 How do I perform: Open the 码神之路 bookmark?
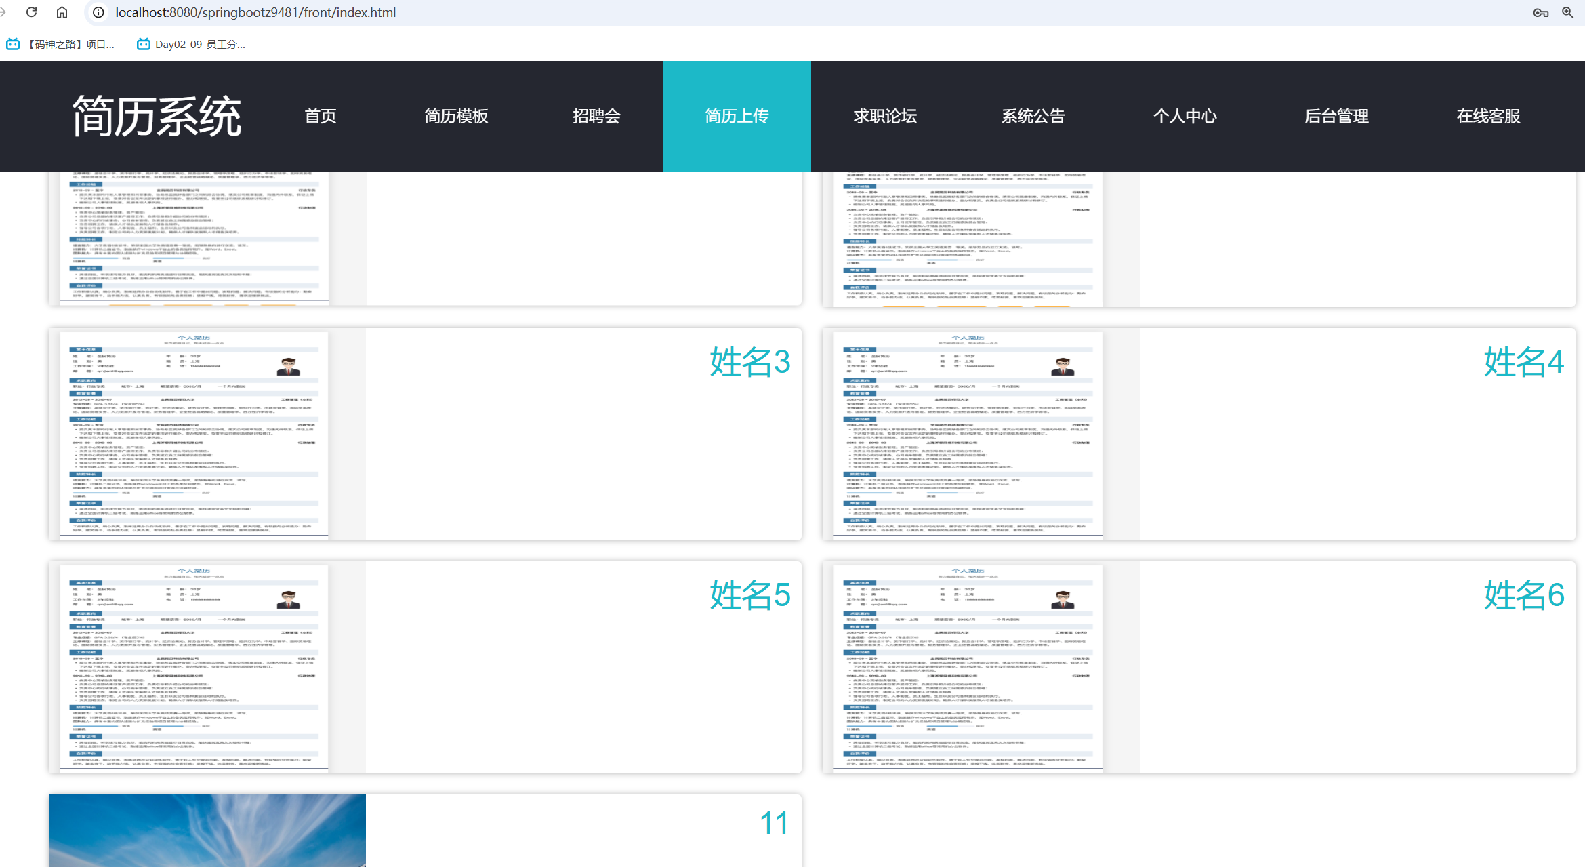(61, 44)
